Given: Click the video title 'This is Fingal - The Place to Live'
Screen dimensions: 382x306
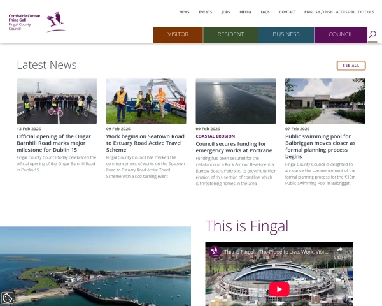Looking at the screenshot, I should [x=277, y=252].
